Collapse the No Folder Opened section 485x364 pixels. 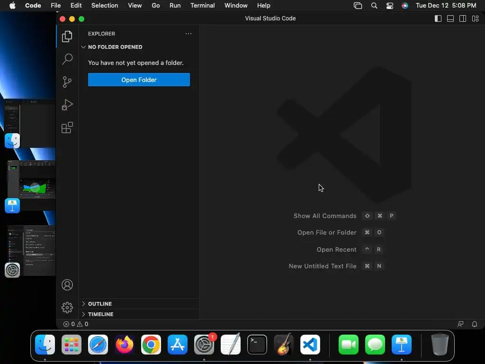pos(139,47)
